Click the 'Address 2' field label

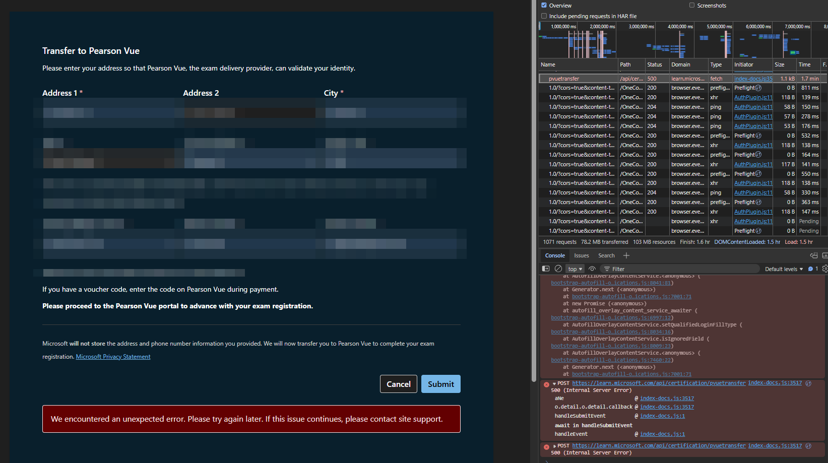point(201,93)
